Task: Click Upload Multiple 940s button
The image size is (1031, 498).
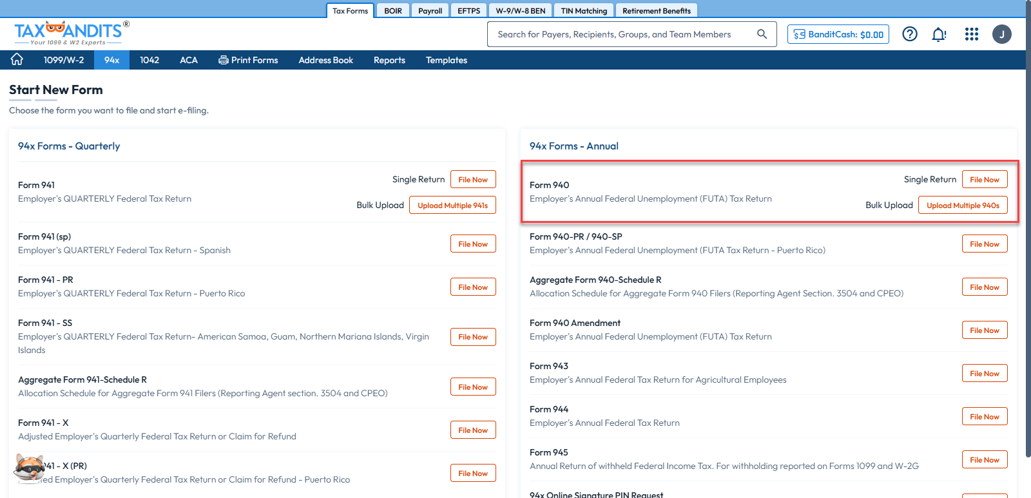Action: pos(963,206)
